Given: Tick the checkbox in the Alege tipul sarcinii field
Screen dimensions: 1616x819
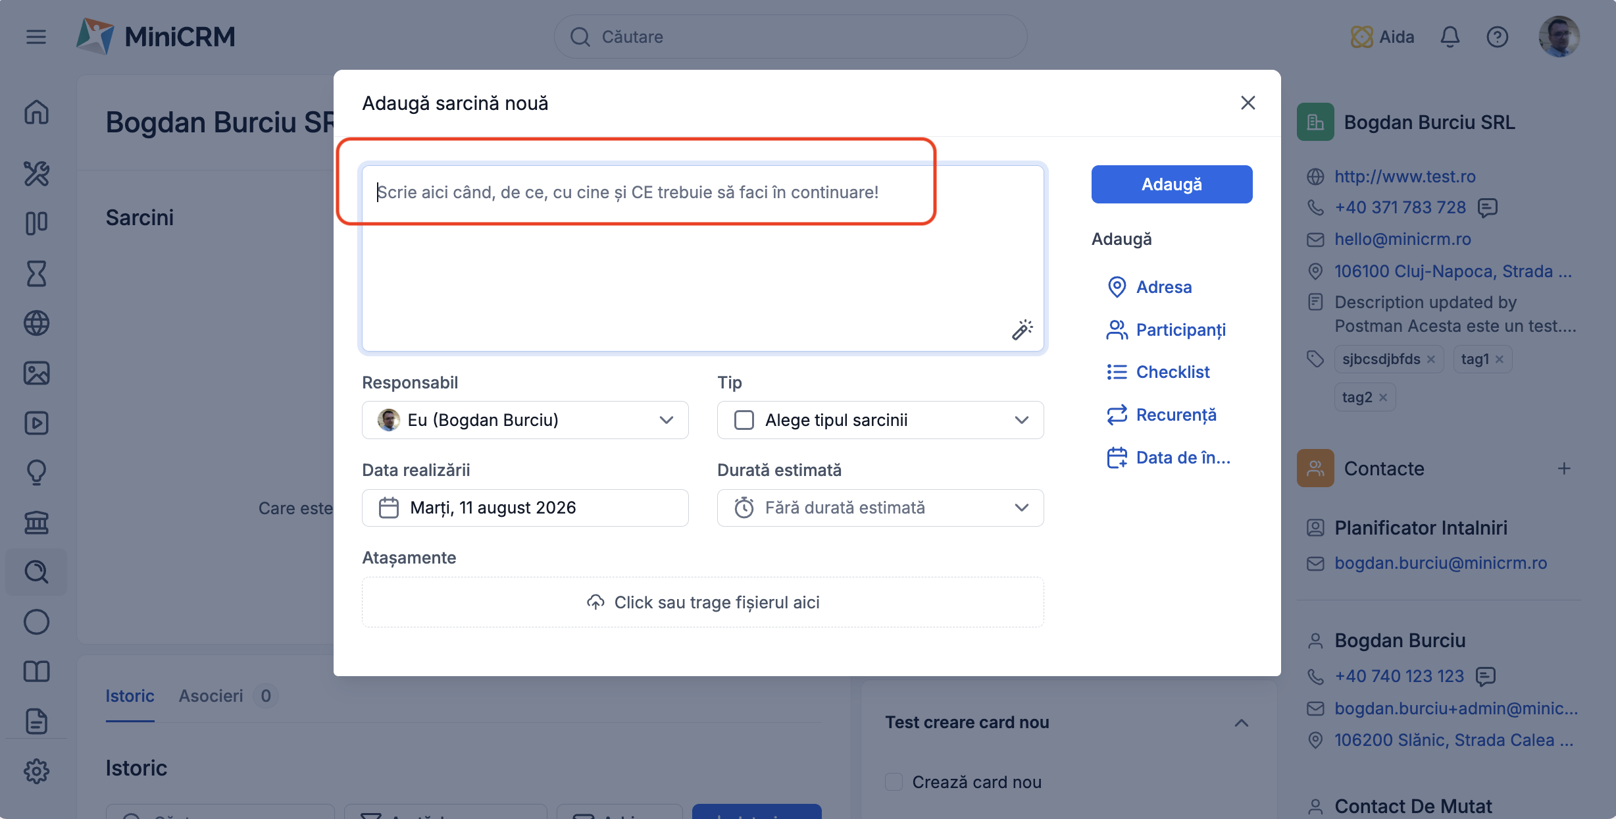Looking at the screenshot, I should pos(744,420).
